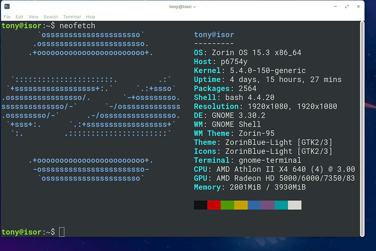The image size is (376, 251).
Task: Open the Terminal menu
Action: 72,17
